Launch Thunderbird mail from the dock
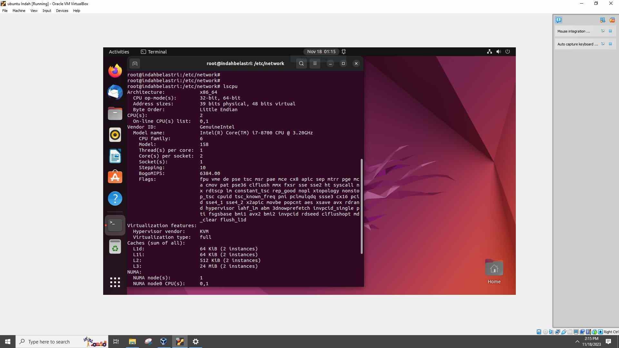The height and width of the screenshot is (348, 619). tap(115, 92)
